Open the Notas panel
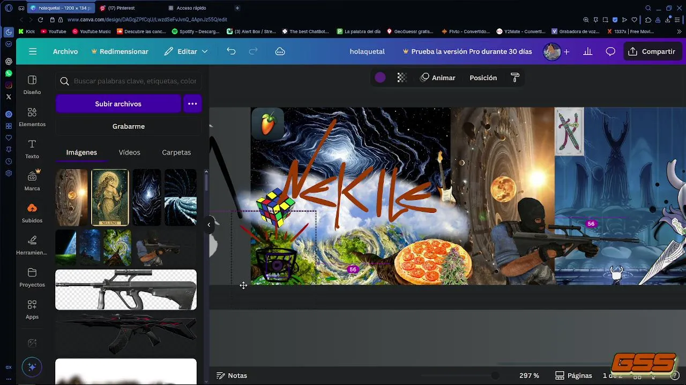Screen dimensions: 686x385 (x=232, y=375)
